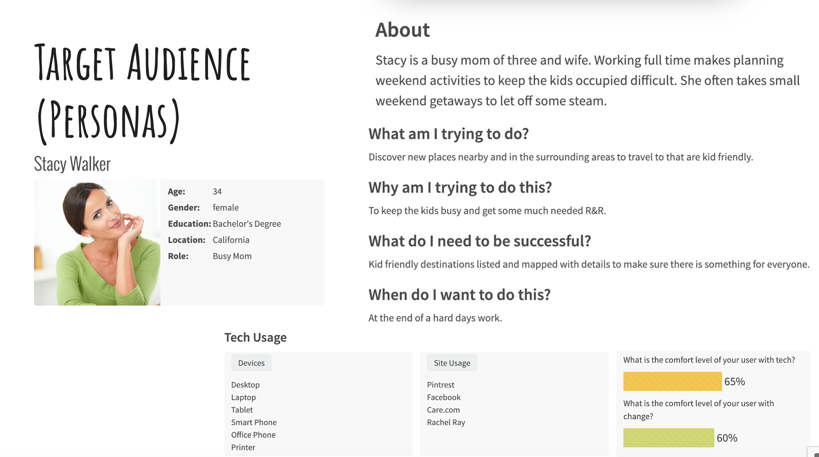Select the Site Usage tag label
The image size is (819, 457).
452,363
